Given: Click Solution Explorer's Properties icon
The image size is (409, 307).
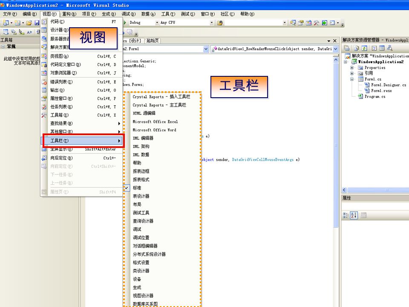Looking at the screenshot, I should click(347, 48).
